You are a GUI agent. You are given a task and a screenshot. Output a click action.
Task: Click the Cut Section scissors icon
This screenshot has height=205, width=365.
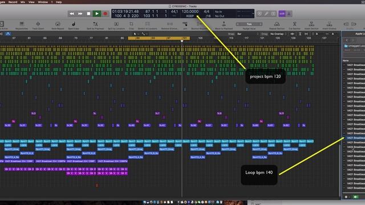coord(294,24)
